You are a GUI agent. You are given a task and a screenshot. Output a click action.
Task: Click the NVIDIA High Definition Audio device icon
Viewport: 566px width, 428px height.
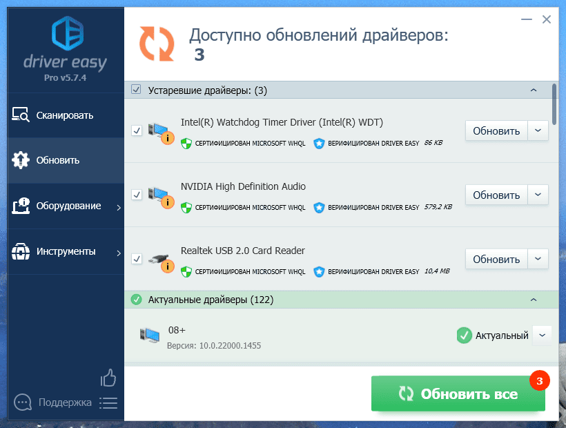[x=160, y=195]
